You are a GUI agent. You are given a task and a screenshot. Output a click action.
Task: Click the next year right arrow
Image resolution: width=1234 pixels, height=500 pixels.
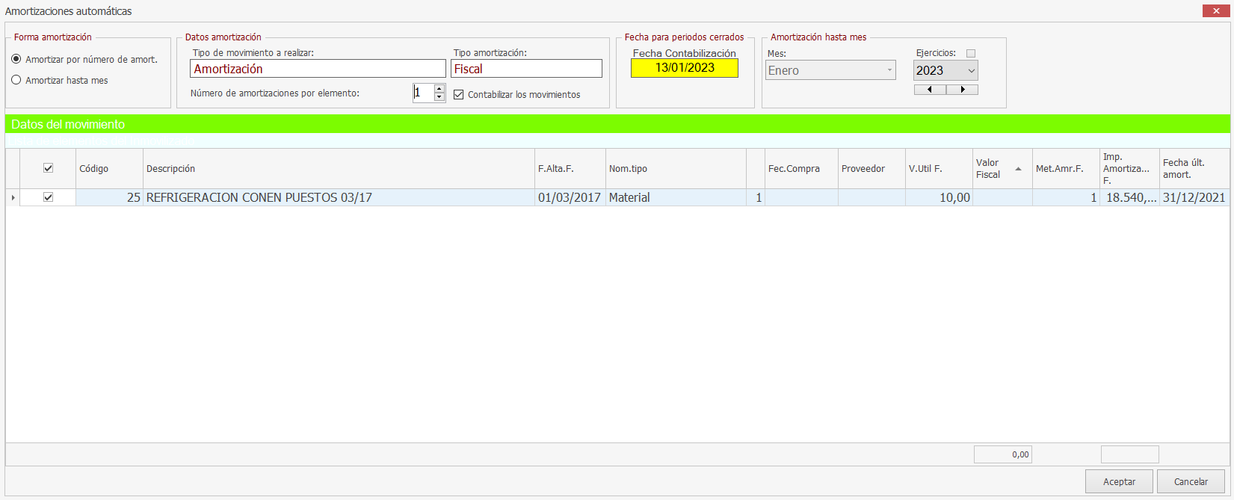point(963,90)
